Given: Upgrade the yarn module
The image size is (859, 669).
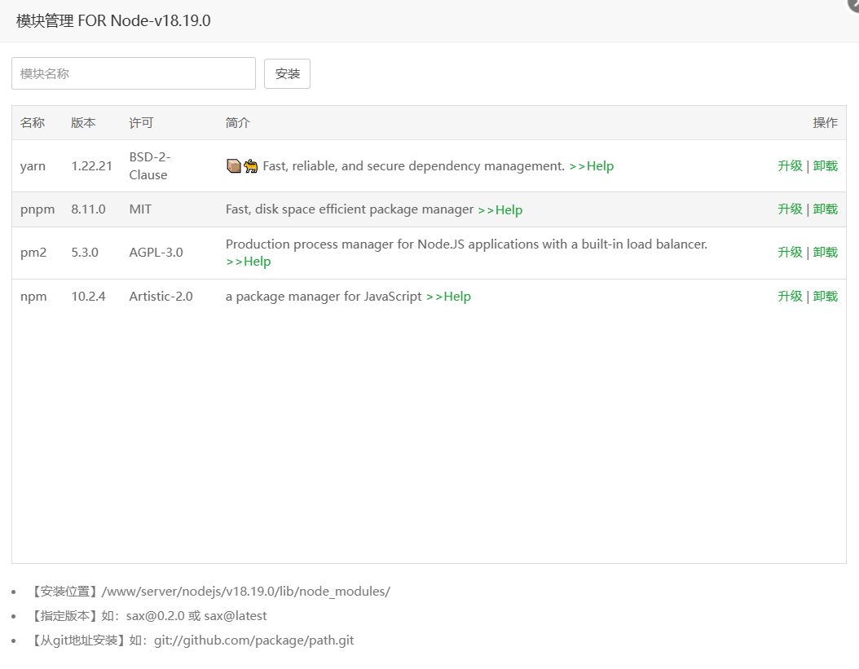Looking at the screenshot, I should tap(790, 166).
